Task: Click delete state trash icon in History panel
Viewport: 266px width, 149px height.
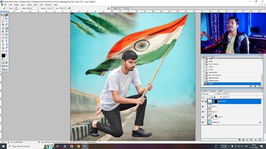Action: [x=259, y=87]
